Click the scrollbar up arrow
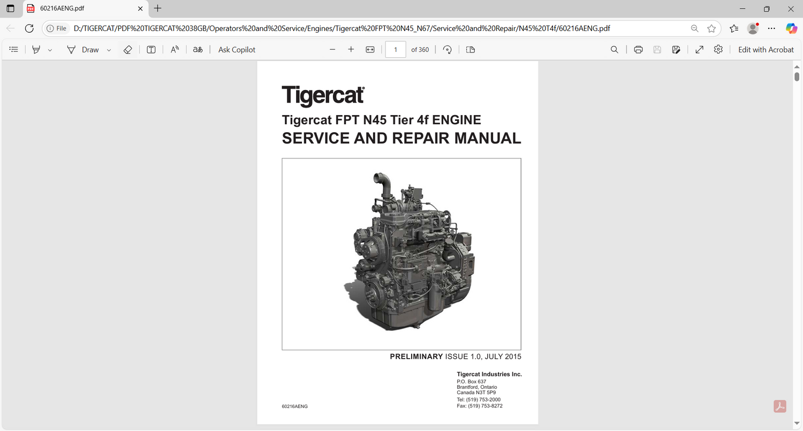803x431 pixels. (x=797, y=66)
